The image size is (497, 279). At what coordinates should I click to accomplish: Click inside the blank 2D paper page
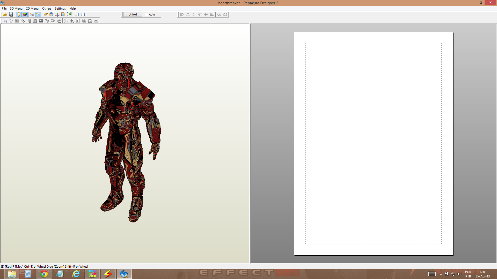pyautogui.click(x=374, y=144)
